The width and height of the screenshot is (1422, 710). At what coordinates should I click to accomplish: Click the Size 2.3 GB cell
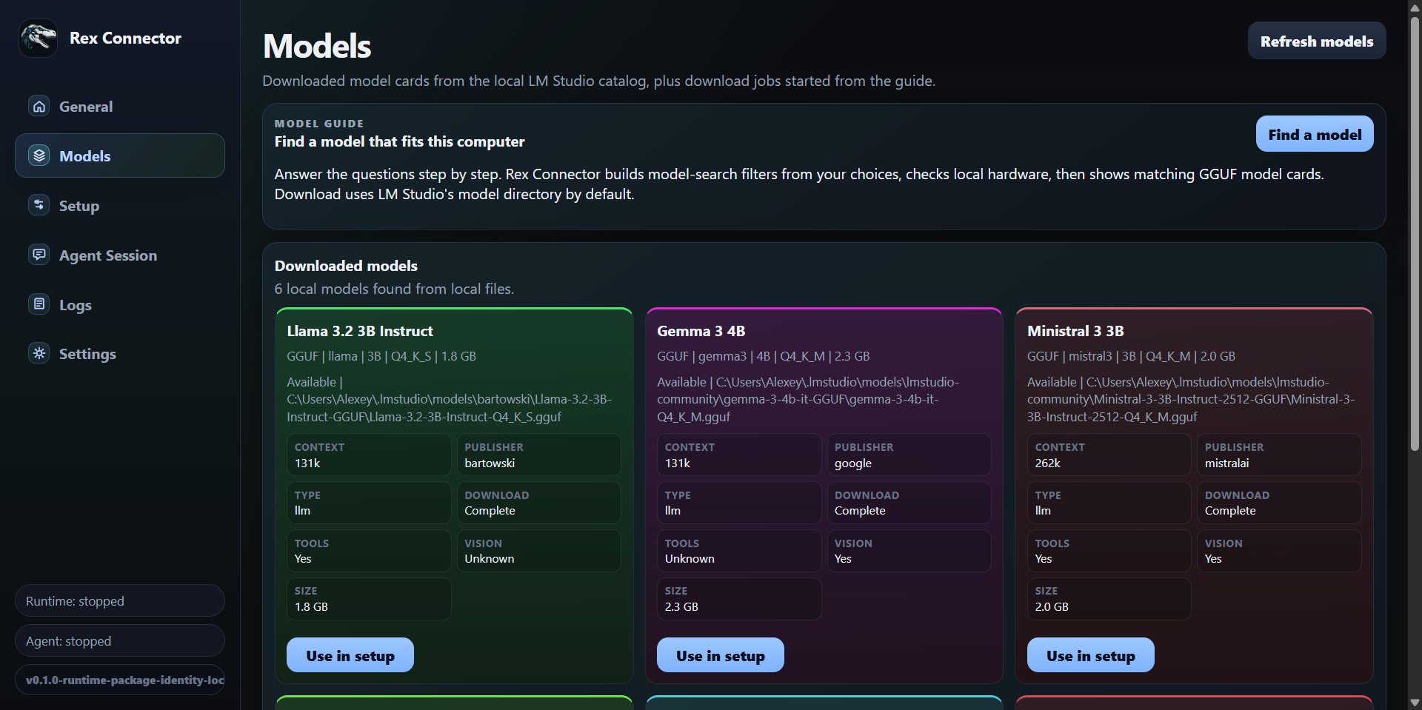coord(739,599)
